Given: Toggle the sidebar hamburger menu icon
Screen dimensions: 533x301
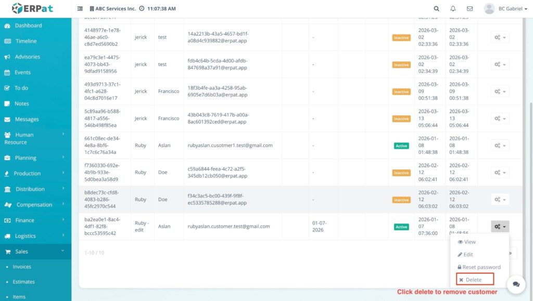Looking at the screenshot, I should click(x=80, y=9).
